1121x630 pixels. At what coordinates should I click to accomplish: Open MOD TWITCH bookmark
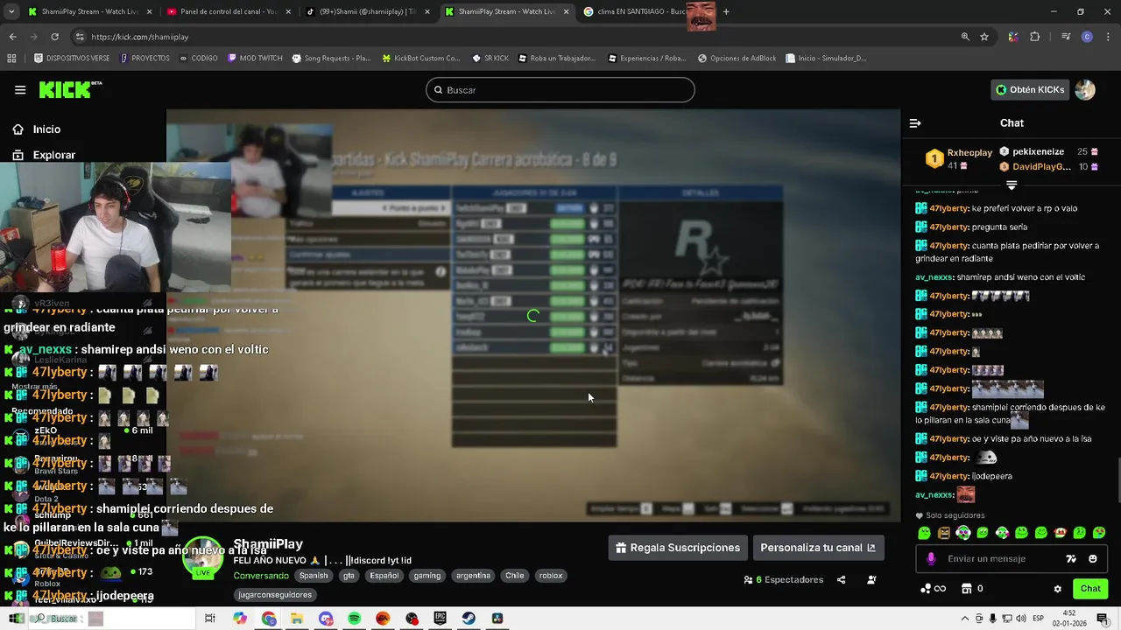point(255,59)
